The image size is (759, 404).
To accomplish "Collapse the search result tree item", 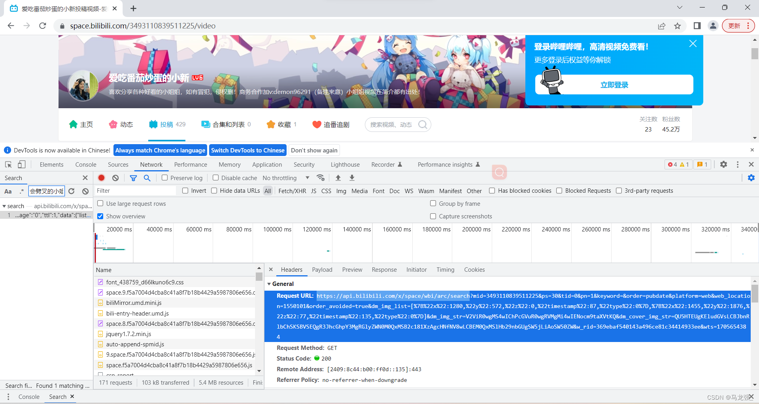I will (4, 206).
